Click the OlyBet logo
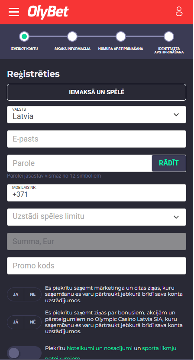 pos(48,12)
